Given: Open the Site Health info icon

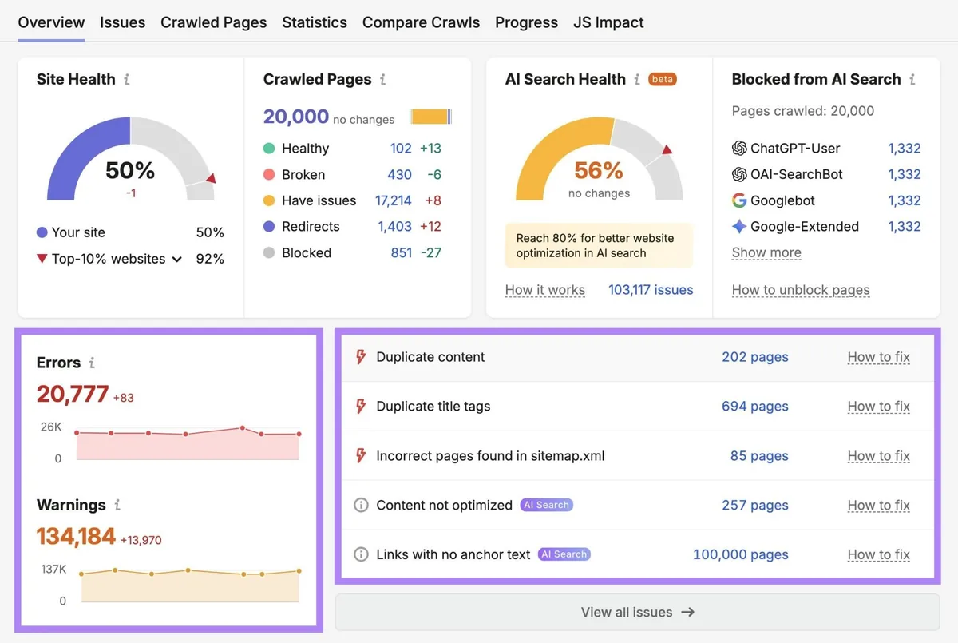Looking at the screenshot, I should tap(127, 80).
